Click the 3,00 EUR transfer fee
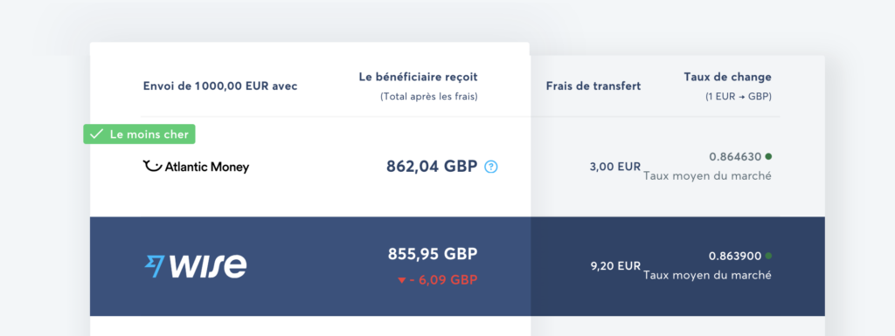This screenshot has width=895, height=336. pyautogui.click(x=615, y=167)
